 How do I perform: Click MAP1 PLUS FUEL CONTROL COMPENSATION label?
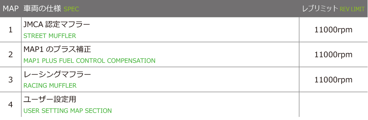pyautogui.click(x=89, y=61)
